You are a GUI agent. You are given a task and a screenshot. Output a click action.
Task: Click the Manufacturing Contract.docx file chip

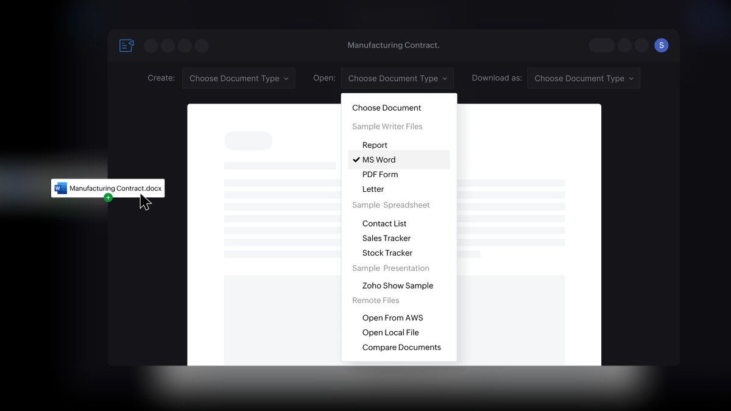click(108, 188)
